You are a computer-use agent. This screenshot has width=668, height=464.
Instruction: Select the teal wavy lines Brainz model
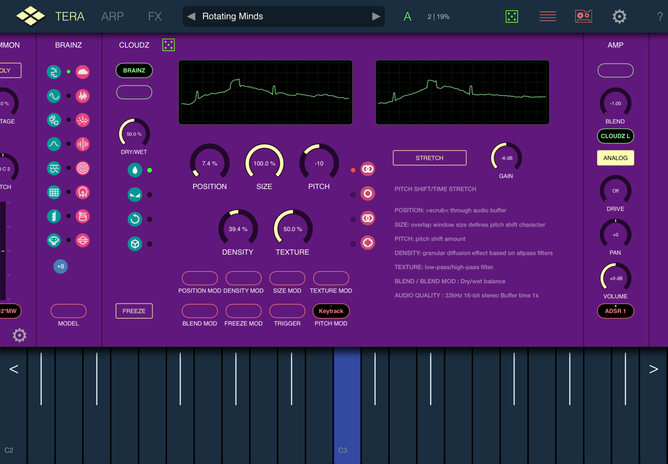click(54, 168)
